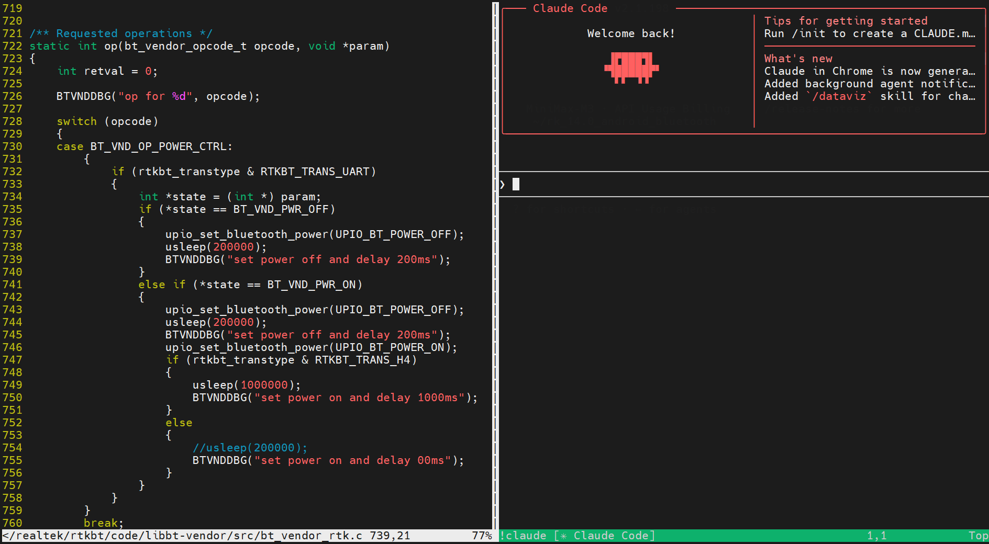Click 'RTKBT_TRANS_H4' on line 747
Viewport: 989px width, 544px height.
[362, 360]
